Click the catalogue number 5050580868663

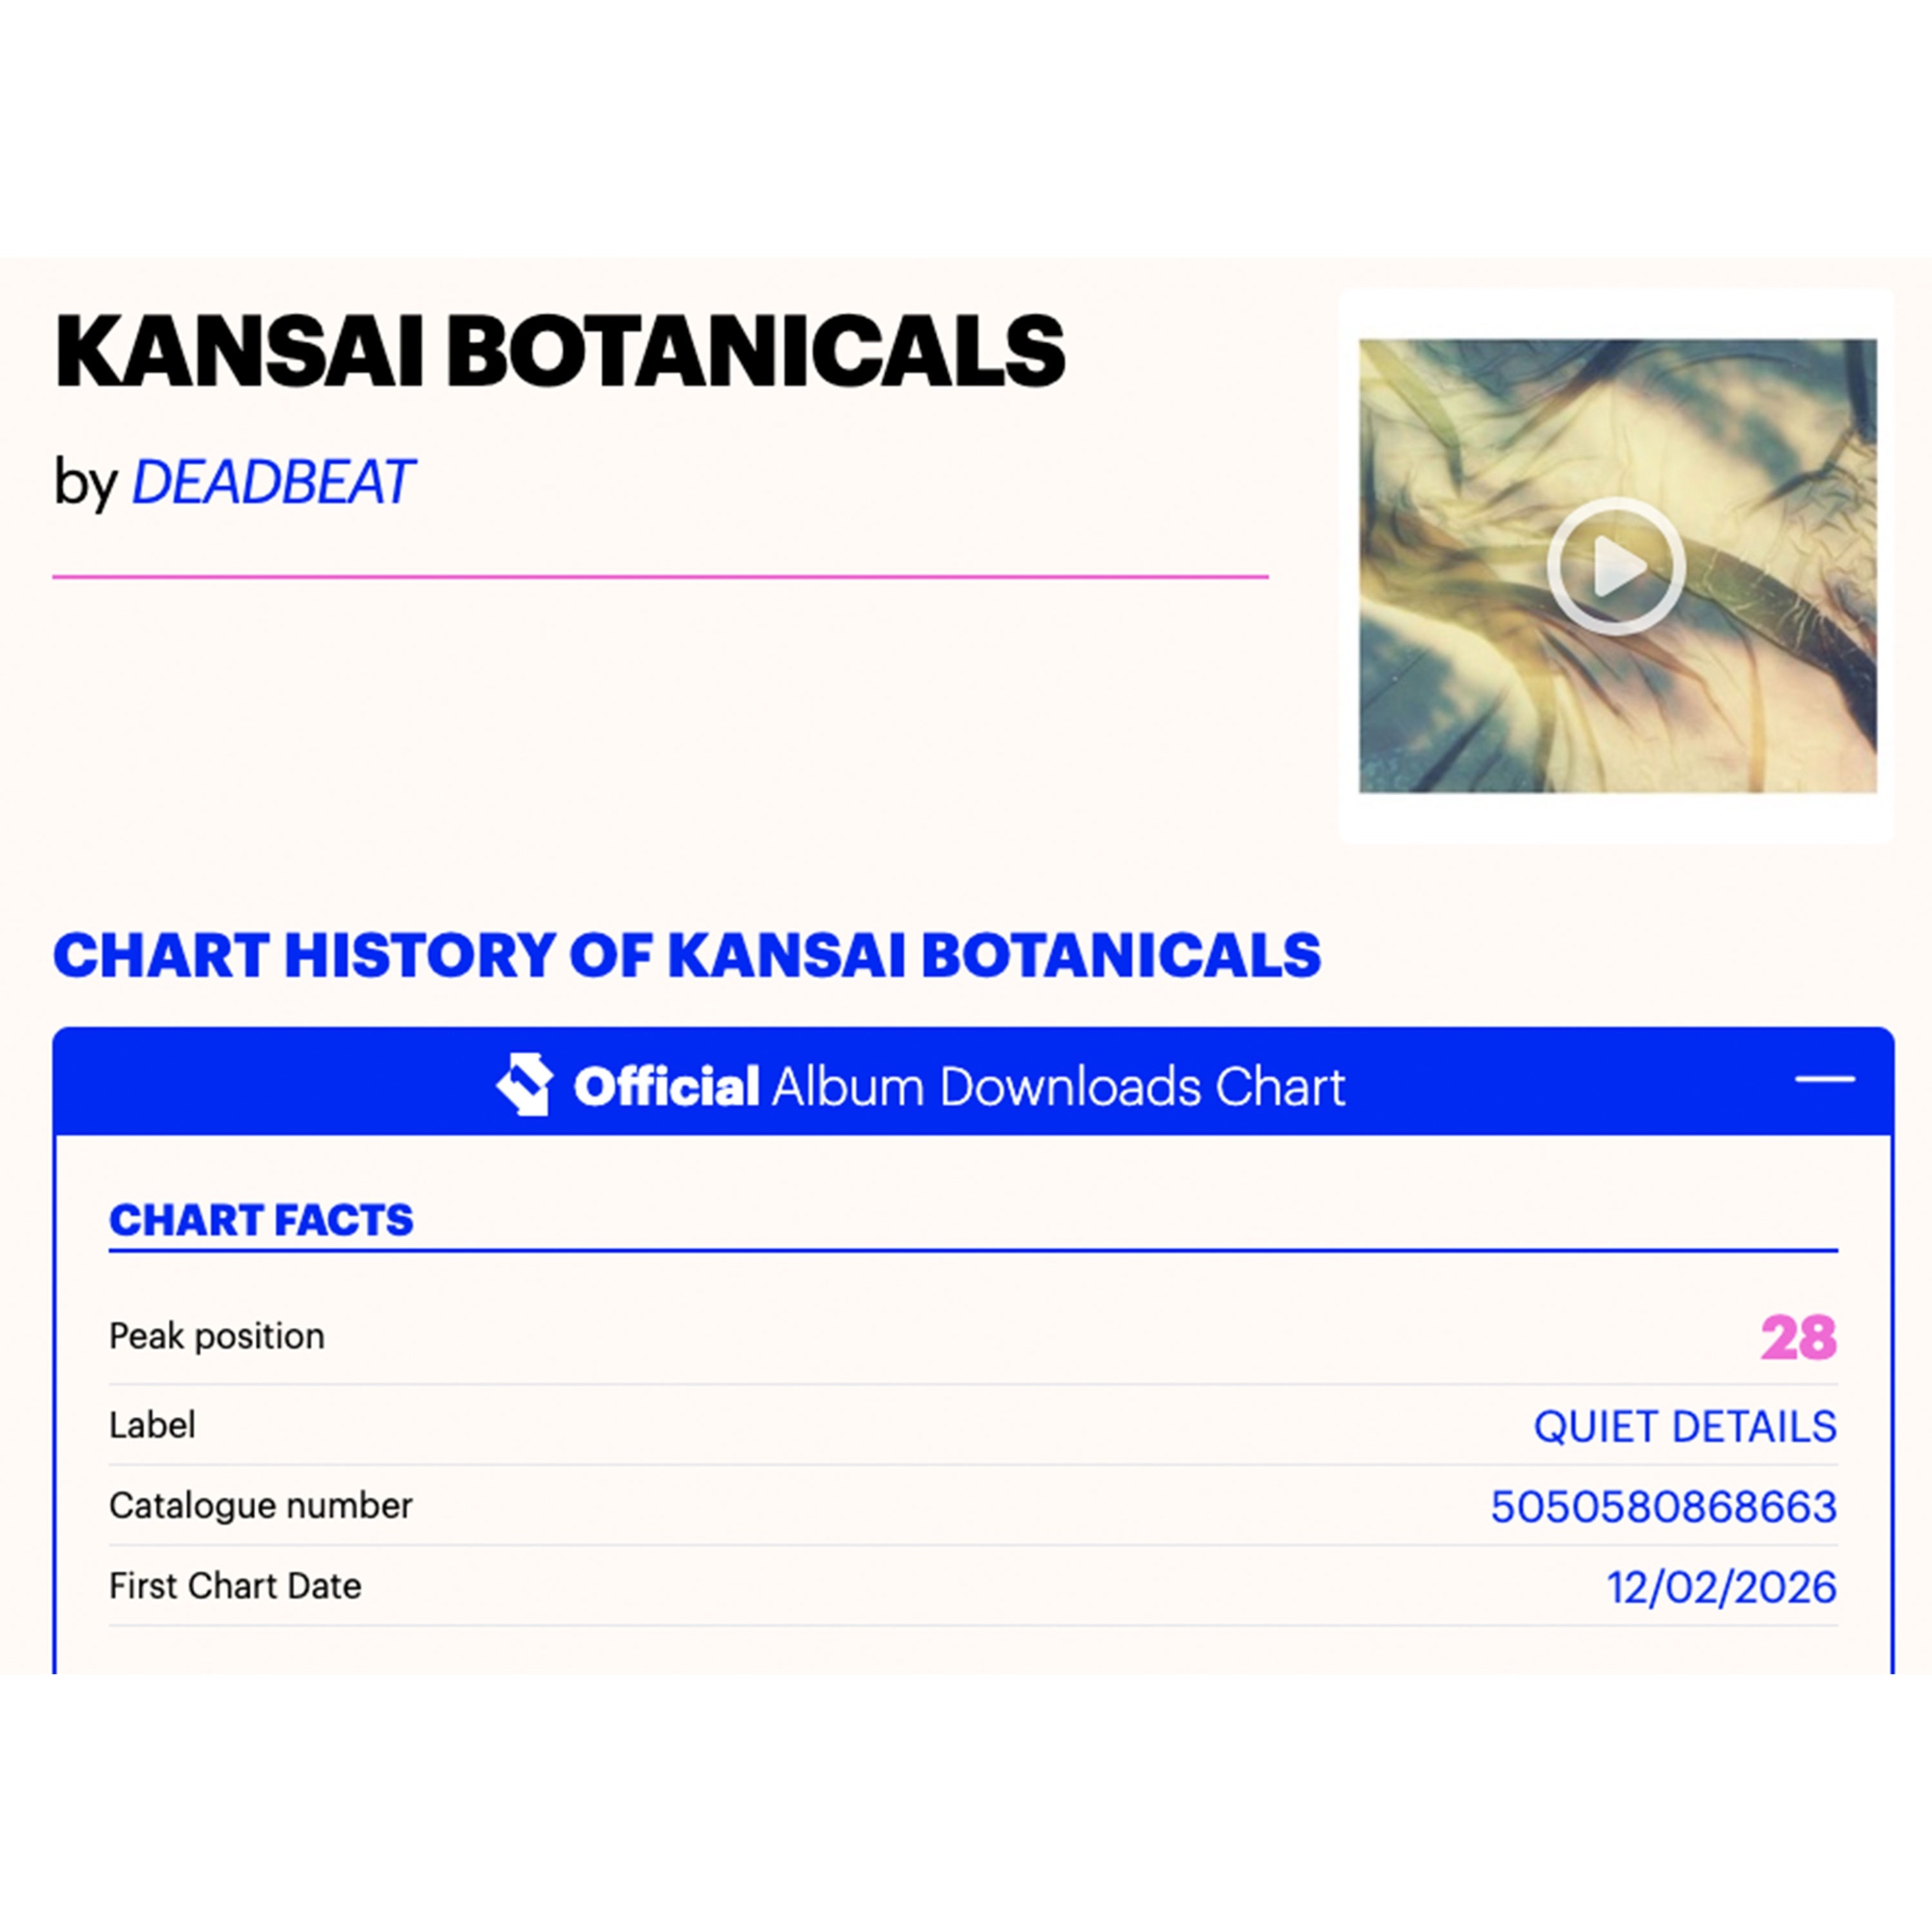[1663, 1506]
